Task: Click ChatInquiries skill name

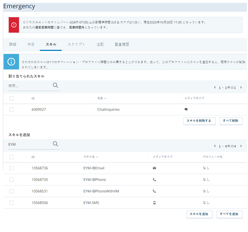Action: 108,109
